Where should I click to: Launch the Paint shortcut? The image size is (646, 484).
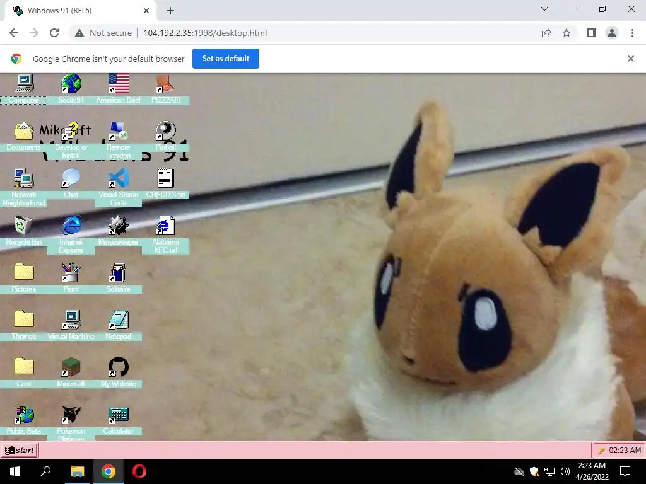coord(71,273)
